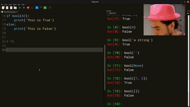Click the blue square toolbar icon
The width and height of the screenshot is (190, 107).
37,8
